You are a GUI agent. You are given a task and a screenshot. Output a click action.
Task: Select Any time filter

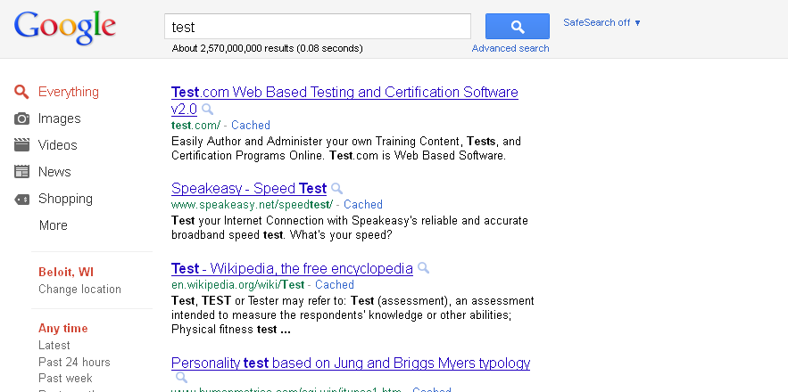point(62,328)
